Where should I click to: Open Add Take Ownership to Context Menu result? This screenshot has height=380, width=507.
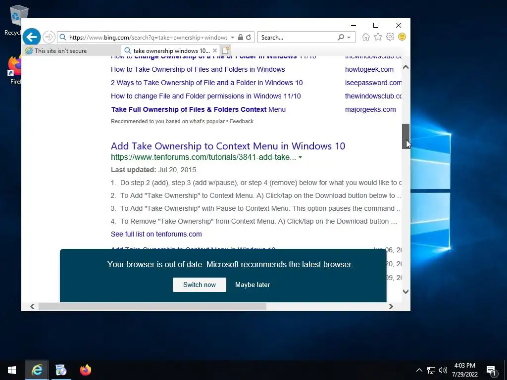point(228,146)
